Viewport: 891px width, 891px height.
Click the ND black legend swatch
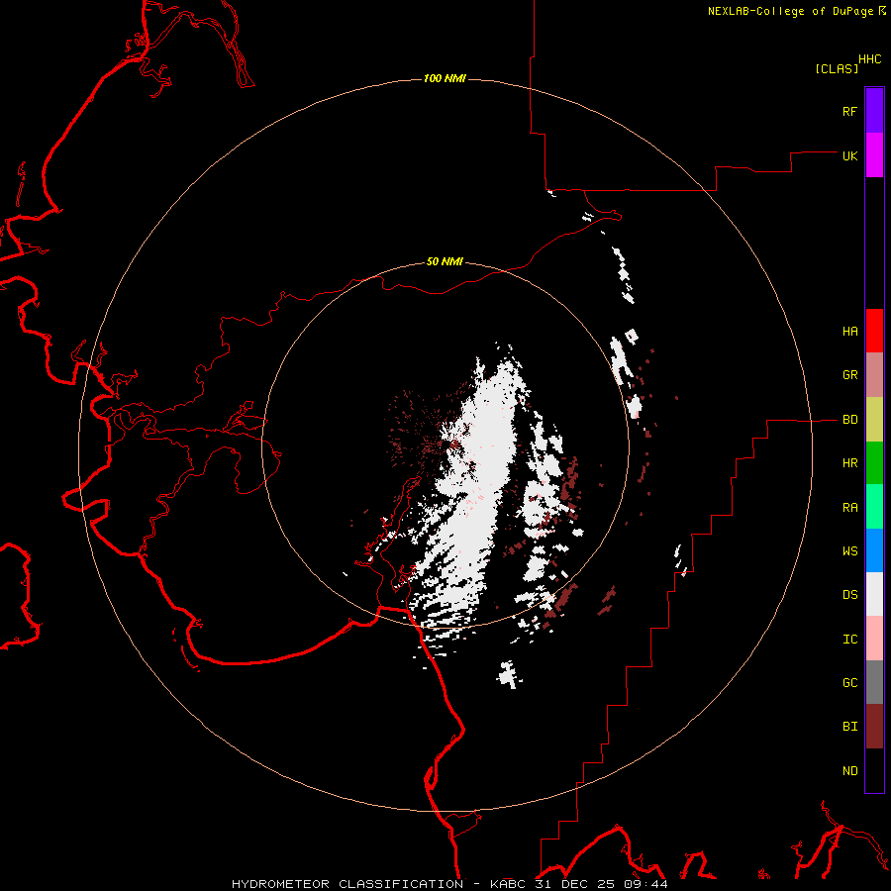click(874, 770)
